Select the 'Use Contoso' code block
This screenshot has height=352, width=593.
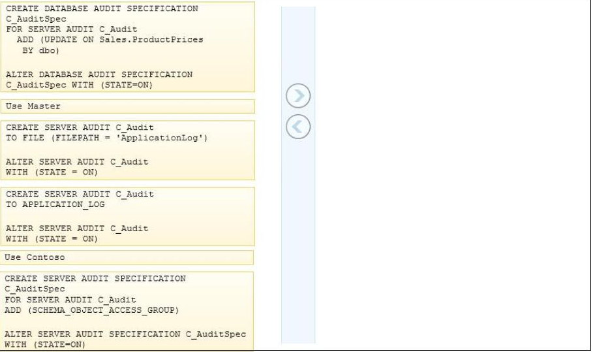(127, 257)
